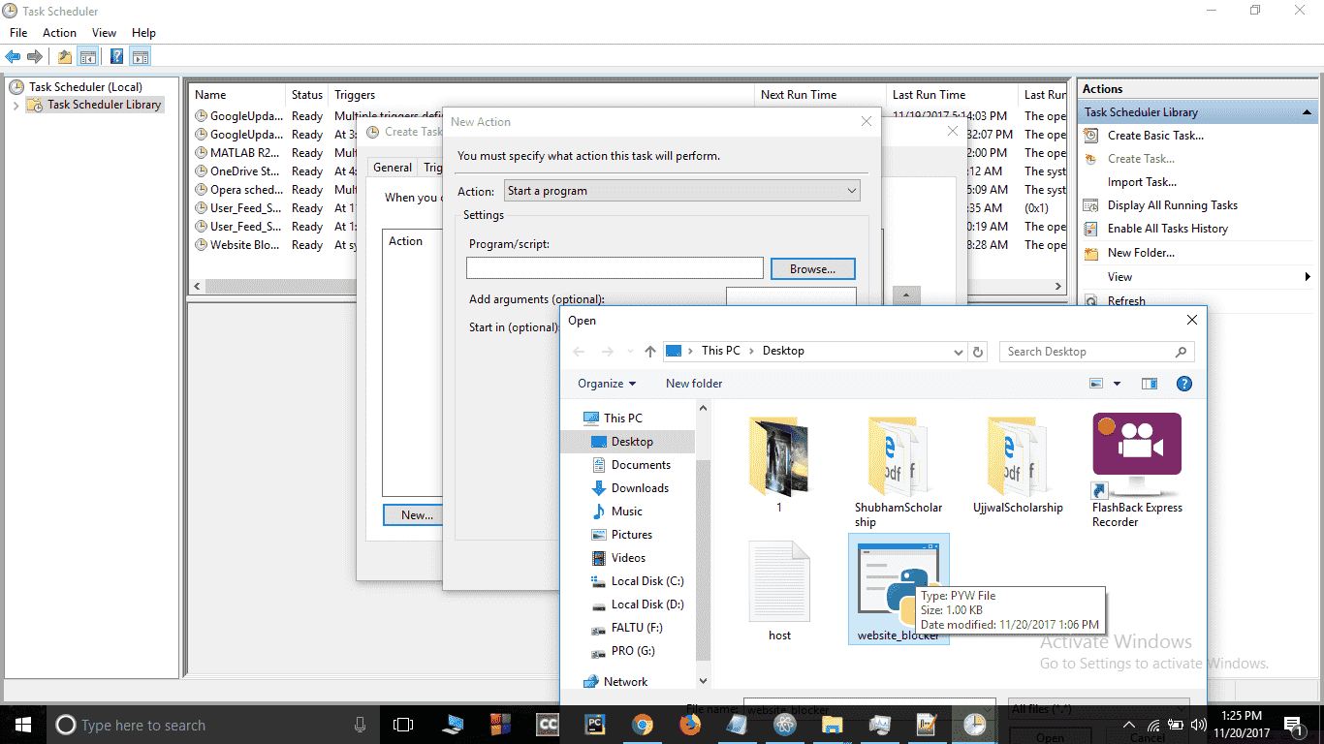1324x744 pixels.
Task: Open the change view options dropdown arrow
Action: click(x=1117, y=384)
